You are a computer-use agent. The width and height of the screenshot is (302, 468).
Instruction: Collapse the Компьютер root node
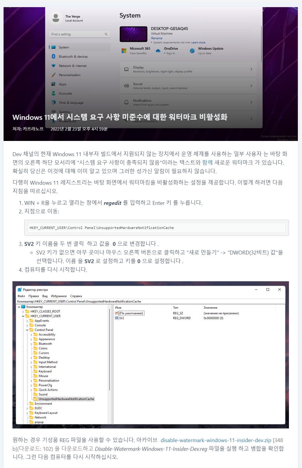coord(19,307)
